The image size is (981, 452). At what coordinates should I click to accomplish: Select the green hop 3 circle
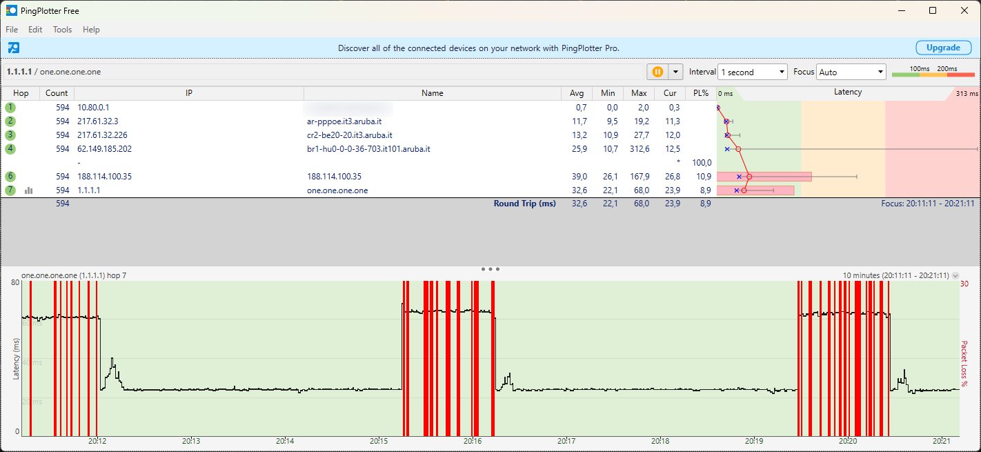(x=10, y=135)
